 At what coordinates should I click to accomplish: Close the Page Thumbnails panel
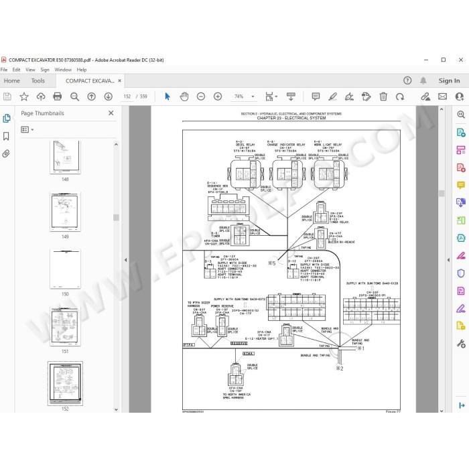[111, 113]
